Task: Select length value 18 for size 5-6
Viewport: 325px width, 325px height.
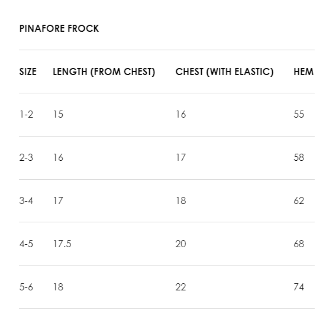Action: point(58,287)
